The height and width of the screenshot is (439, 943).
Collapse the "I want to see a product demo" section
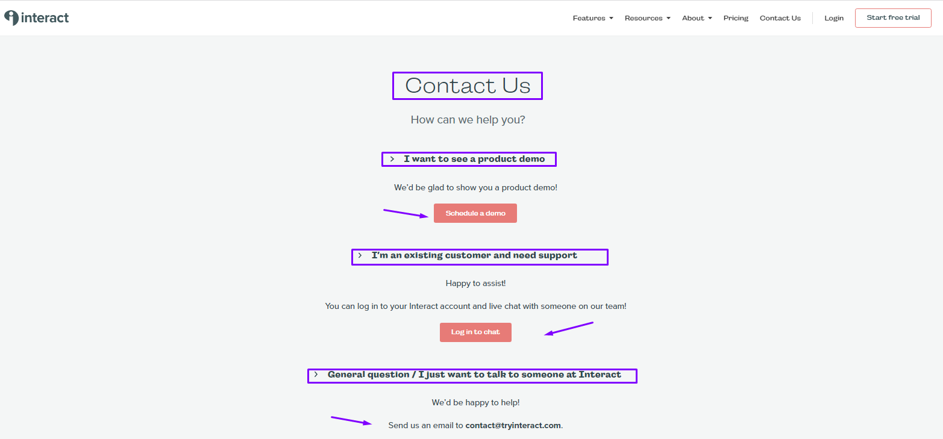click(474, 159)
